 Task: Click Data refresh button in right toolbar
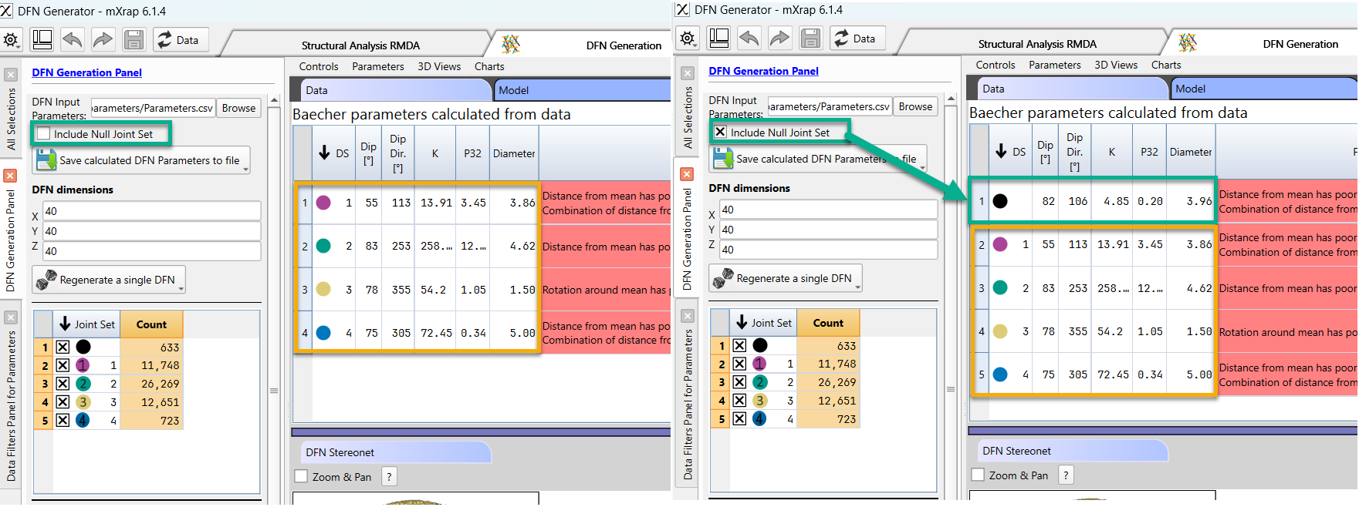(x=856, y=38)
